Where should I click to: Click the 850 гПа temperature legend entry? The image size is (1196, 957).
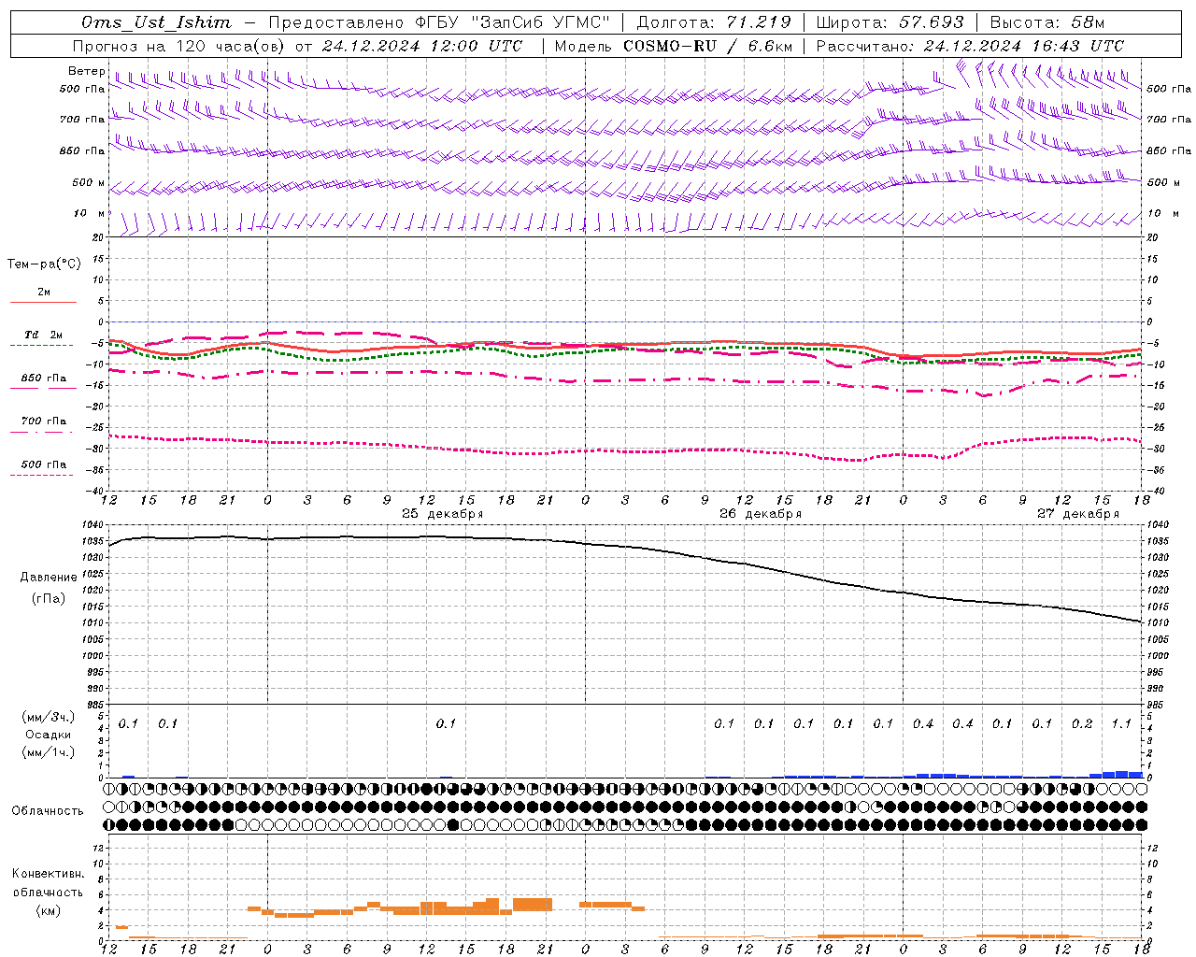pos(43,379)
